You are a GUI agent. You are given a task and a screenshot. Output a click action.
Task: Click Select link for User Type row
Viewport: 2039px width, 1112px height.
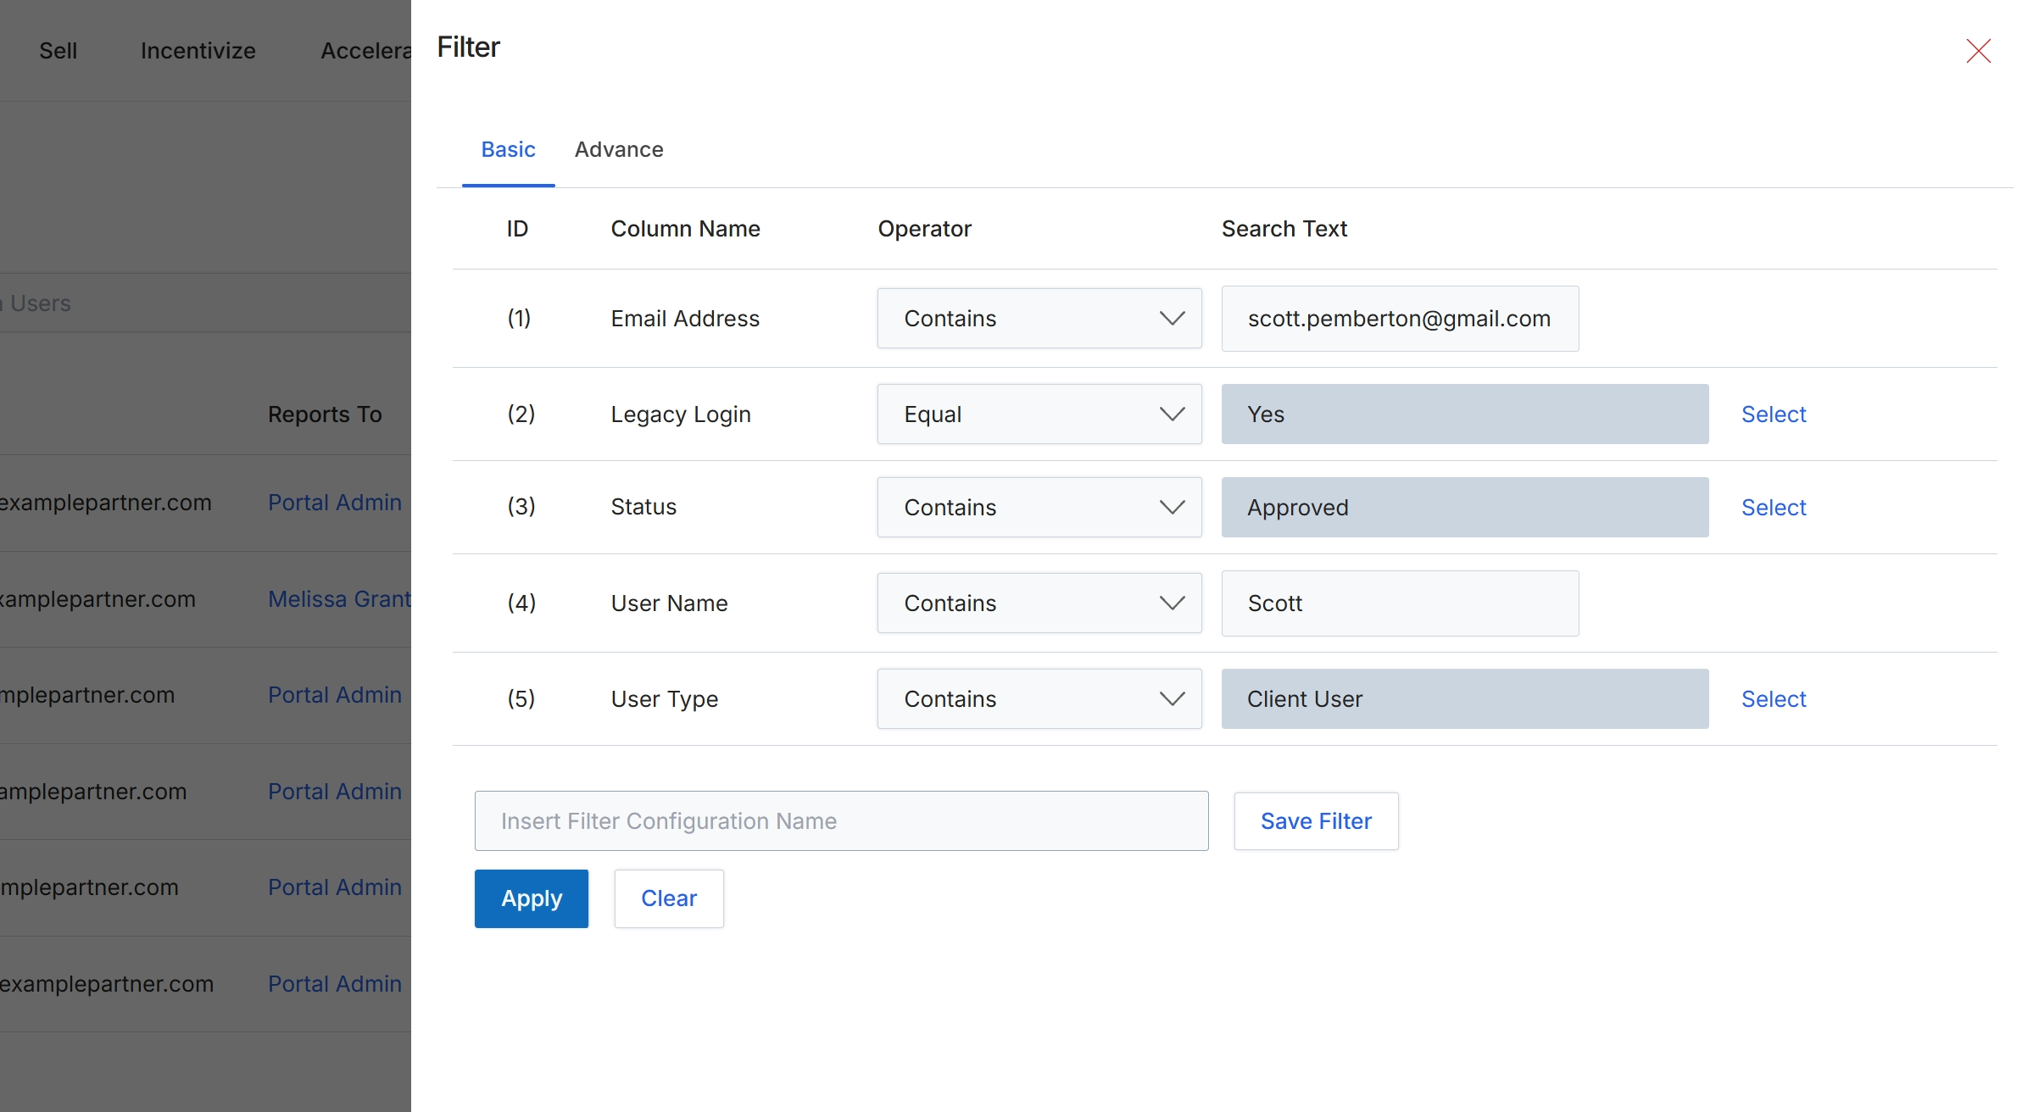[x=1774, y=698]
